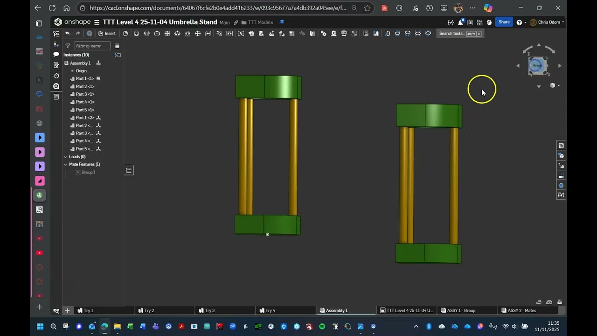597x336 pixels.
Task: Click the Main branch label
Action: [x=224, y=22]
